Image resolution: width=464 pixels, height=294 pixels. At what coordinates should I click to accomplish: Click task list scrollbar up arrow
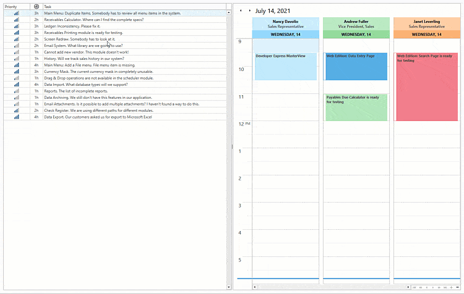pyautogui.click(x=229, y=13)
